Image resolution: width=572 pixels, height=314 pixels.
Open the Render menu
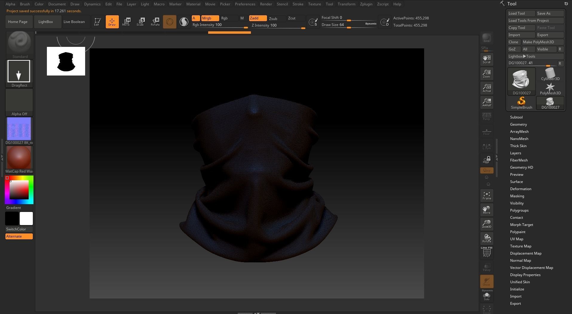tap(266, 4)
